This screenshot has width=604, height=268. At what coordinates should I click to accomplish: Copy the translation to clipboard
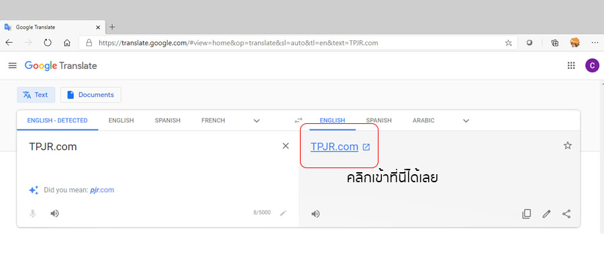(526, 214)
